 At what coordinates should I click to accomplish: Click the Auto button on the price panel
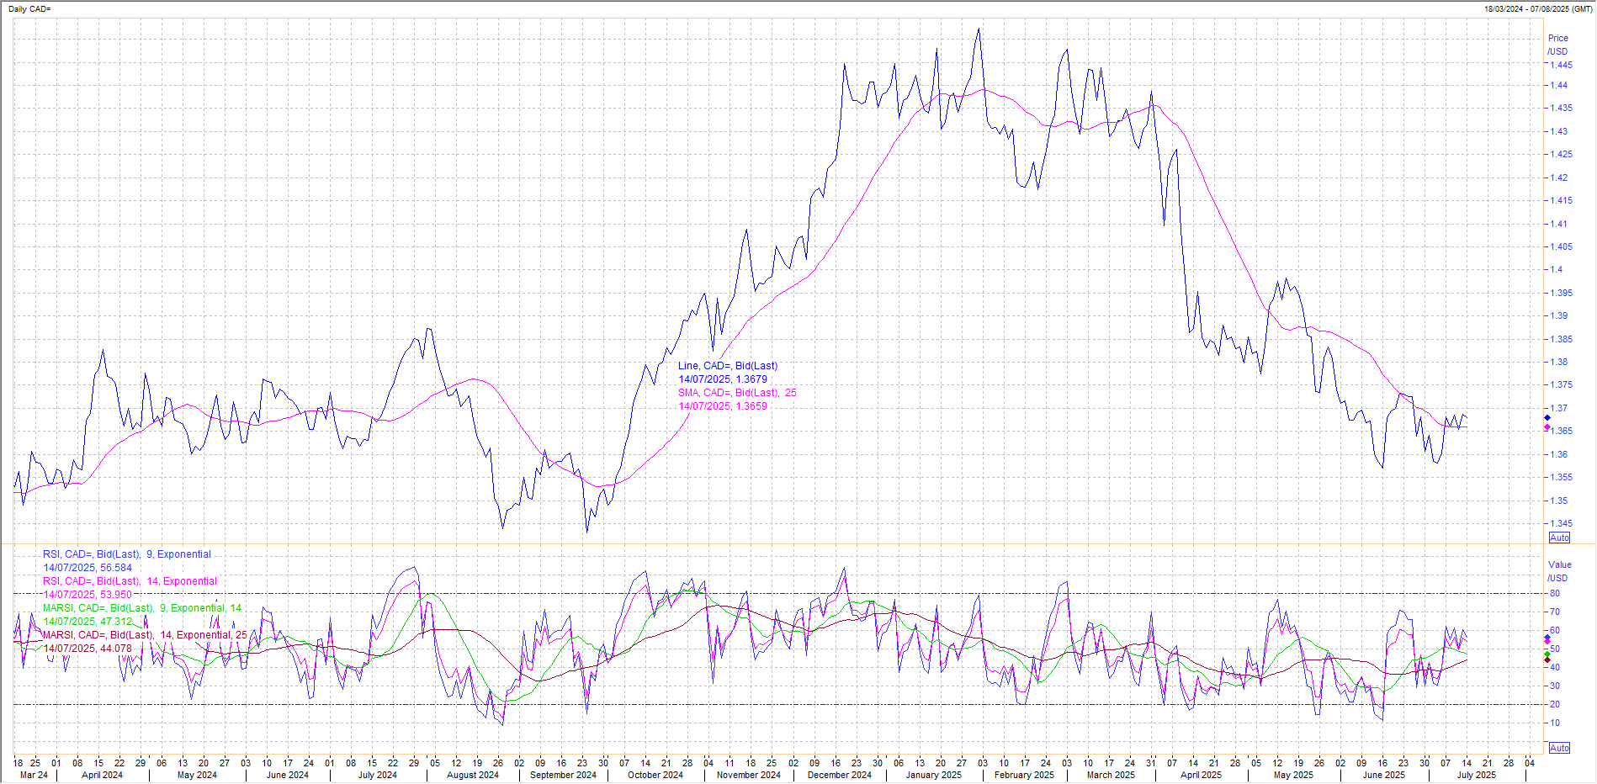pyautogui.click(x=1559, y=538)
